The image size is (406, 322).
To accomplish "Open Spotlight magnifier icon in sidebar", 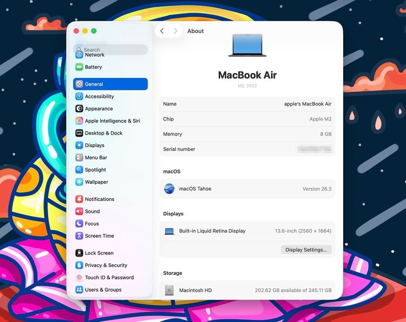I will (79, 170).
